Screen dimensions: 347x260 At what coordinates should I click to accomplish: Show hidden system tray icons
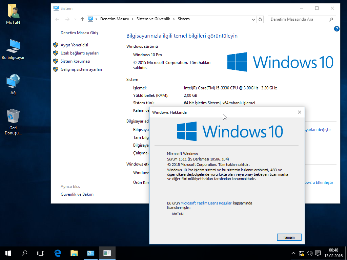click(x=293, y=253)
